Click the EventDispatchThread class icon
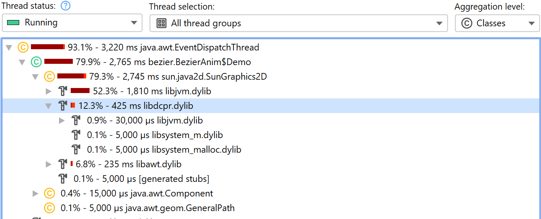 (x=23, y=48)
